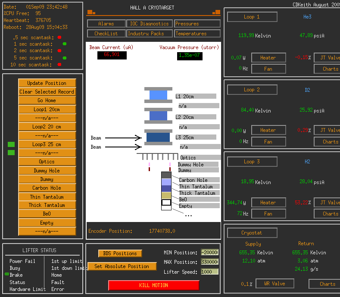Open Loop 1 Heater controls

268,58
